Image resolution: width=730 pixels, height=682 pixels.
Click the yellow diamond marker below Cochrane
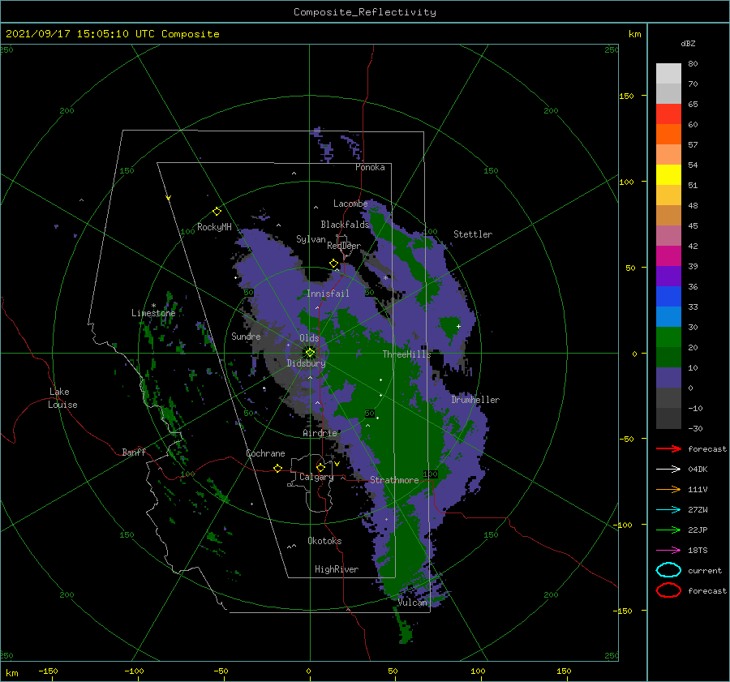pyautogui.click(x=277, y=468)
